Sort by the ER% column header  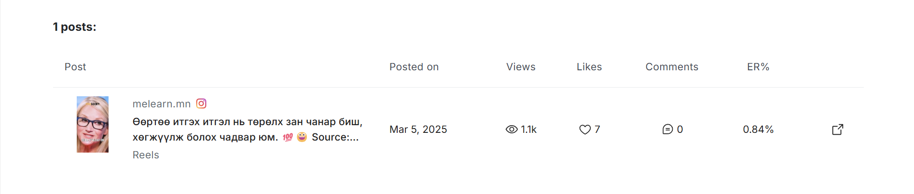pyautogui.click(x=758, y=67)
